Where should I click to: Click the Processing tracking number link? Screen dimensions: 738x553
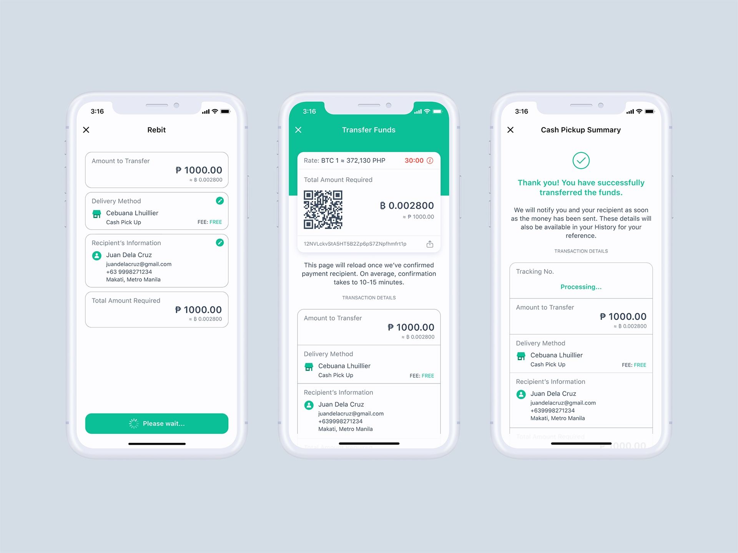click(581, 287)
